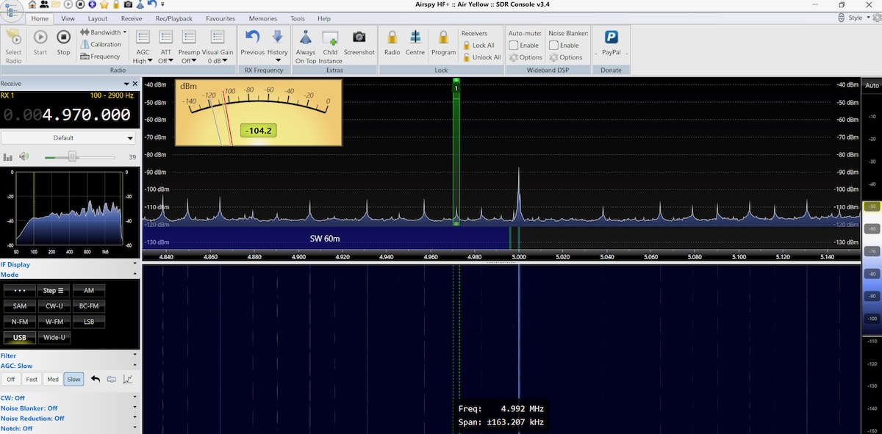Open the Default profile combo box
The image size is (882, 434).
point(68,138)
